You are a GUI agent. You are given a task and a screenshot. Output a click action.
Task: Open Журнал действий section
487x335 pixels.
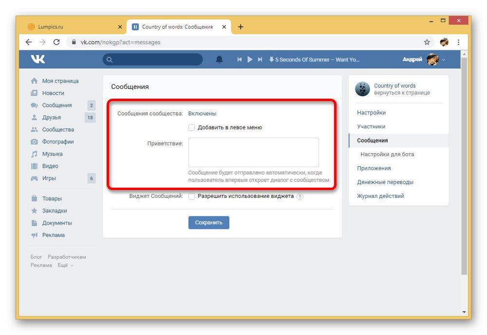pyautogui.click(x=380, y=196)
